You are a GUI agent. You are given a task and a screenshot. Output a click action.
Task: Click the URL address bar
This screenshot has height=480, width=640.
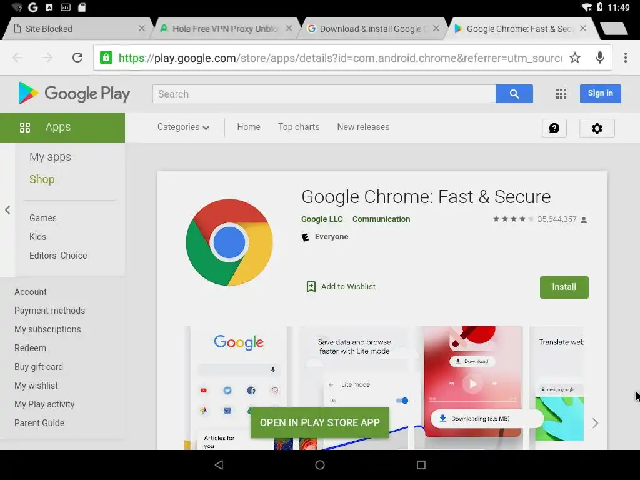[340, 58]
